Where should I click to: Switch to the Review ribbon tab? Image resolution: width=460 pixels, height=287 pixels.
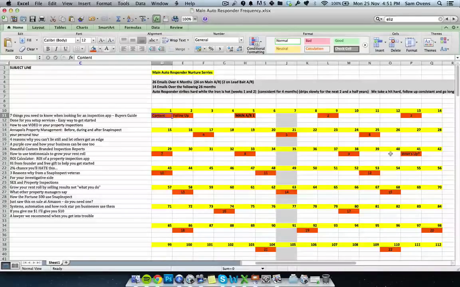click(176, 27)
